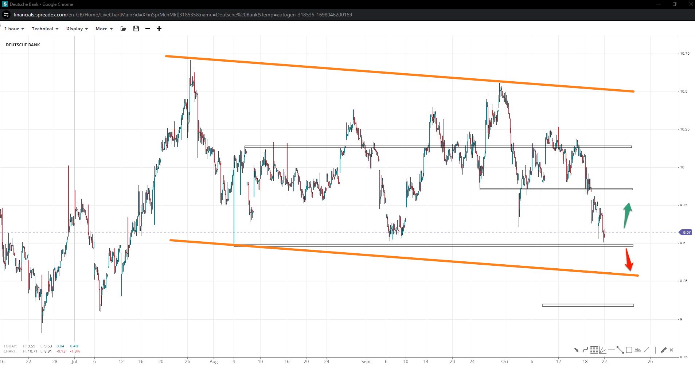
Task: Close the drawing tools bar
Action: tap(671, 350)
